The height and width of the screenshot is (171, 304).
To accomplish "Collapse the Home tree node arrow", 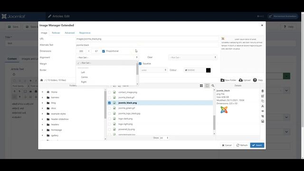I will [x=42, y=92].
